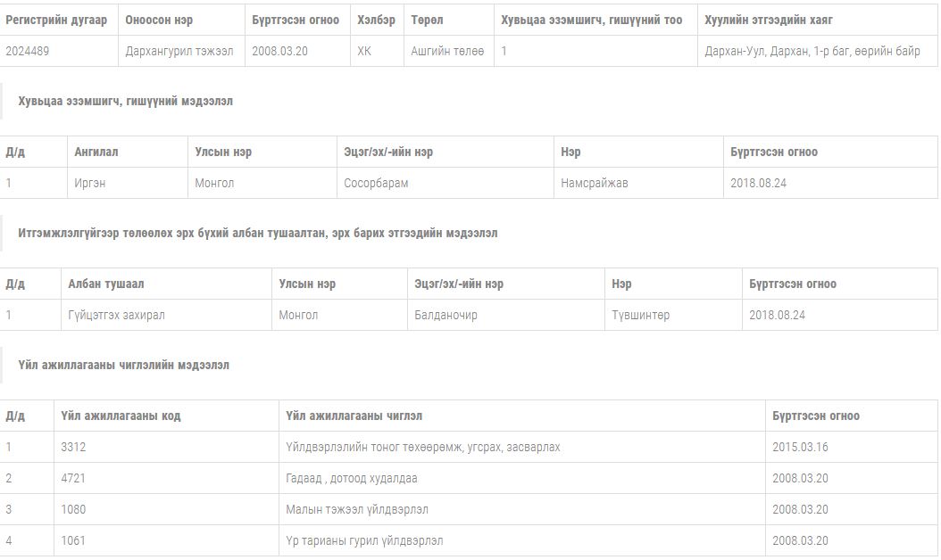941x560 pixels.
Task: Click 'Бүртгэсэн огноо' header above 2015.03.16
Action: (816, 416)
